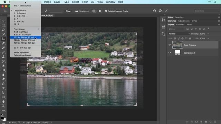The width and height of the screenshot is (221, 124).
Task: Click the Straighten button
Action: coord(82,11)
